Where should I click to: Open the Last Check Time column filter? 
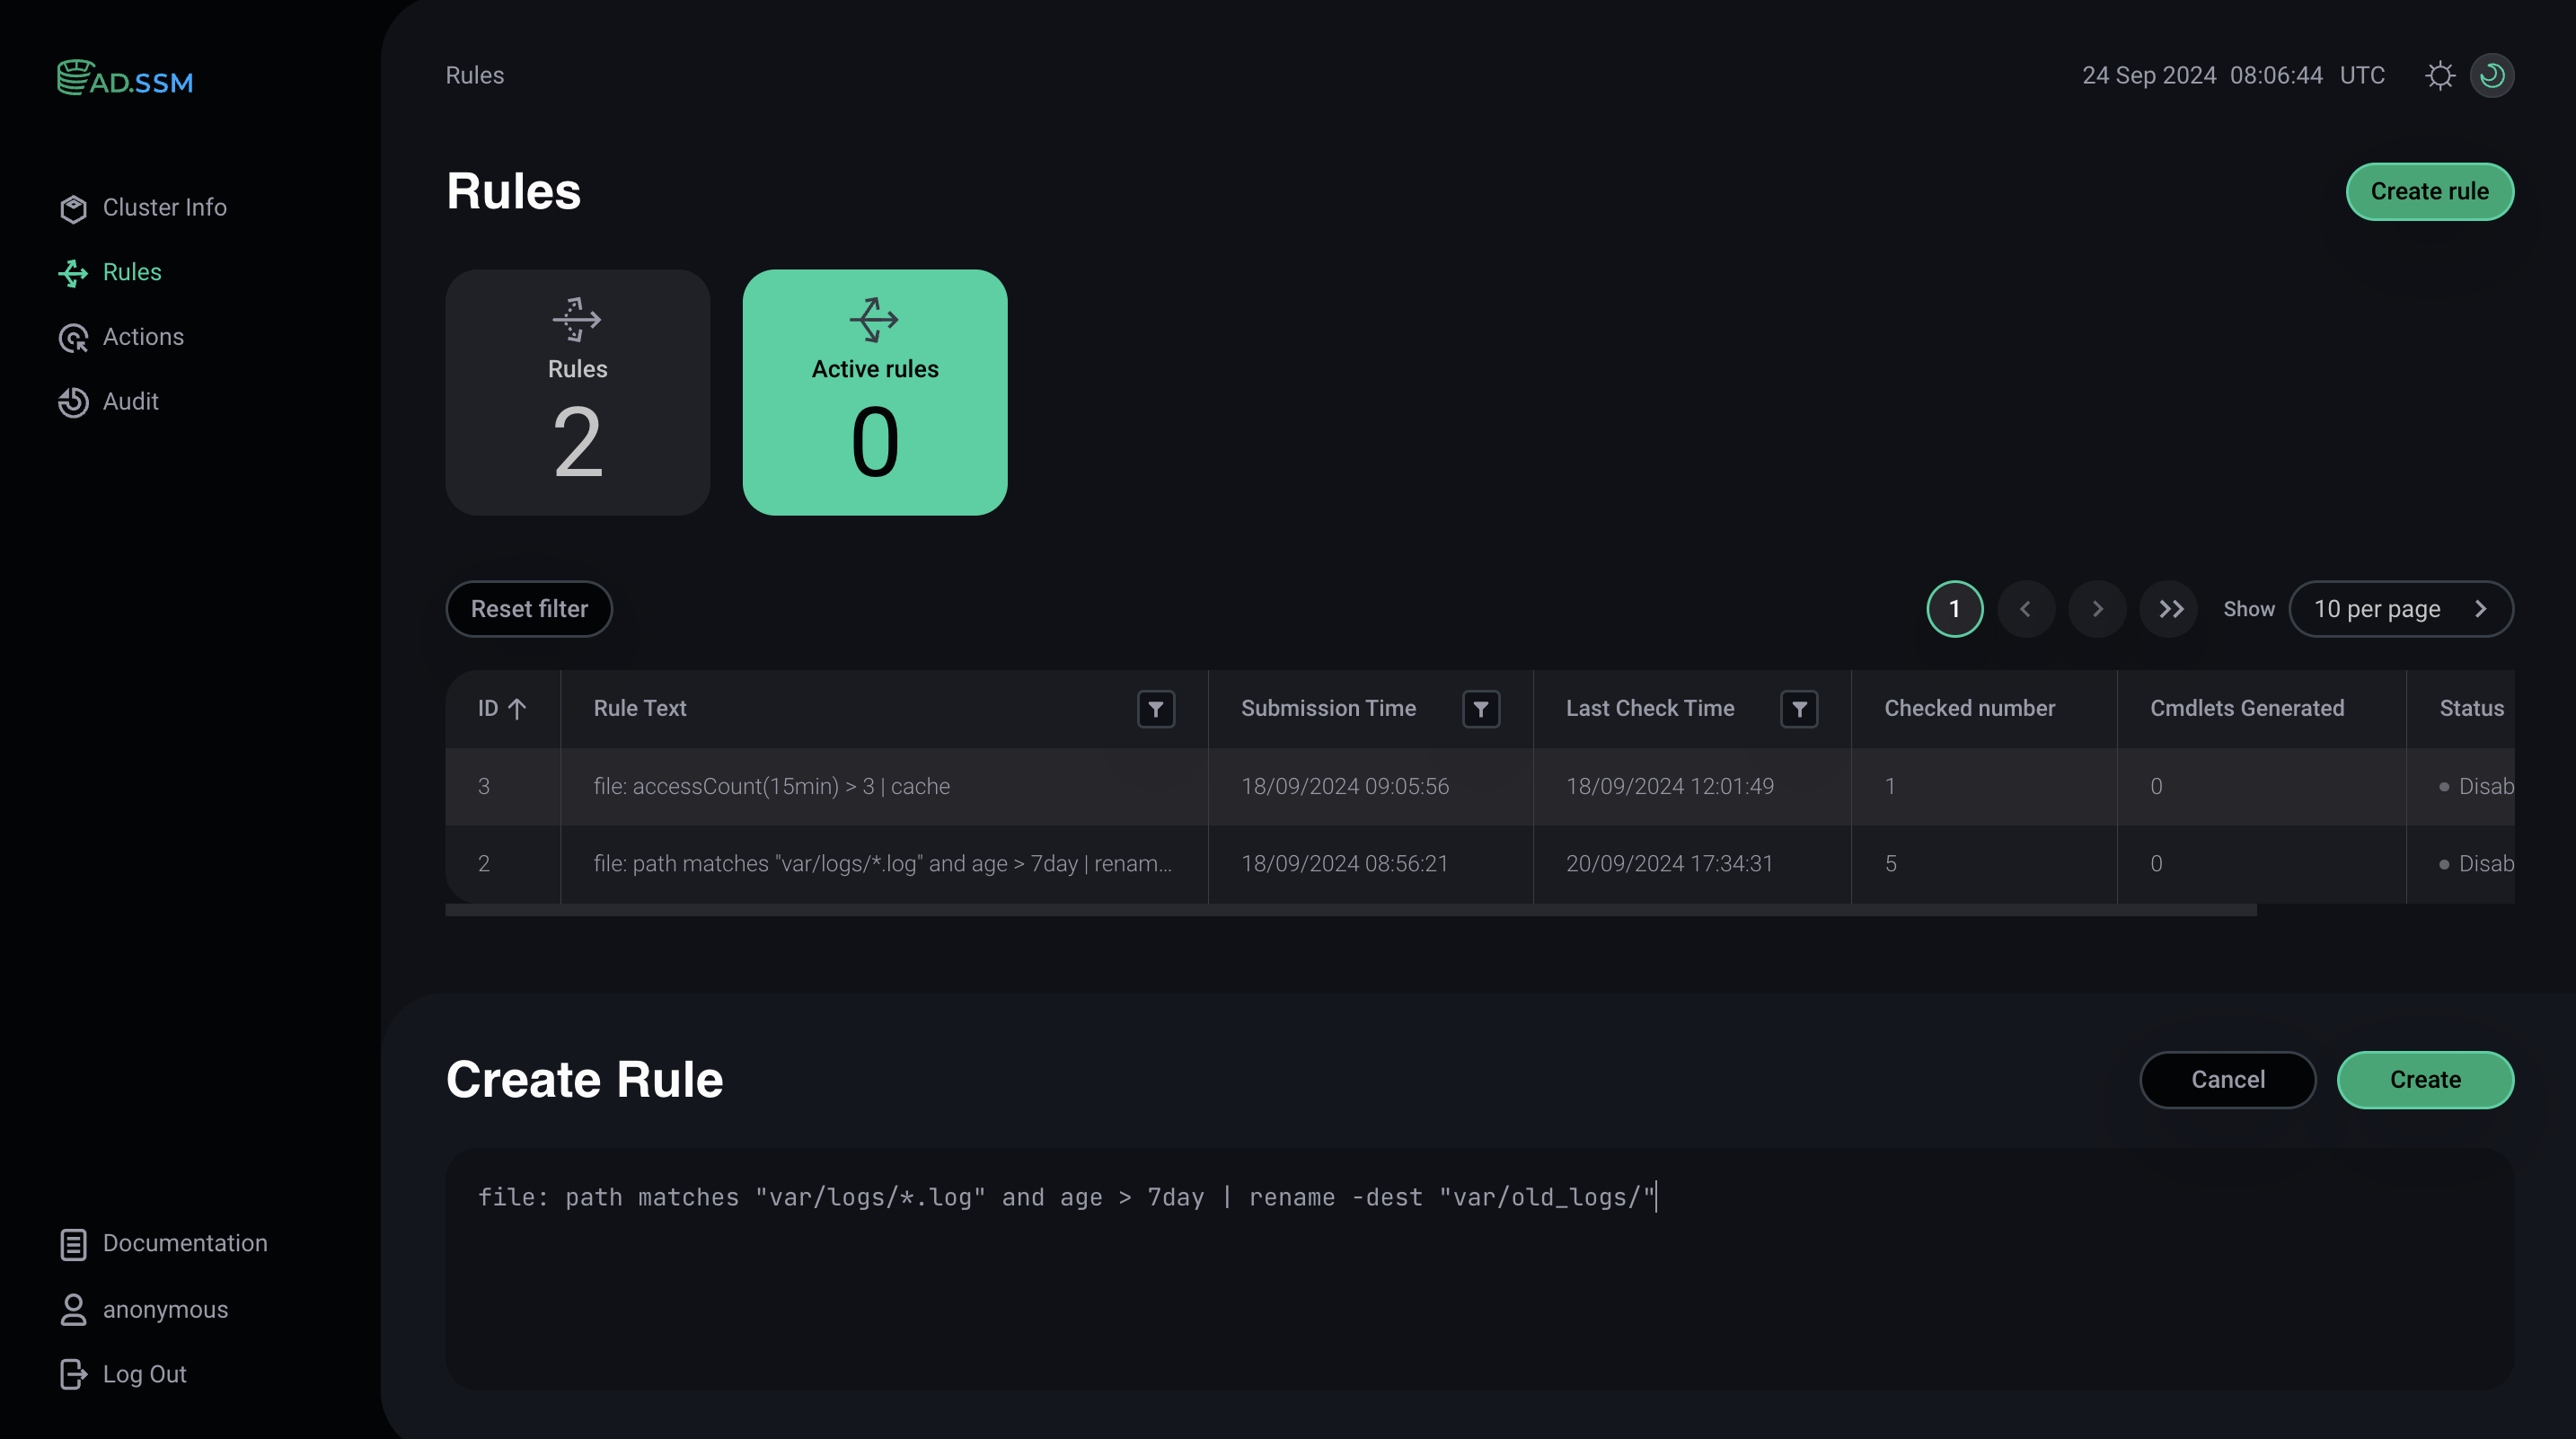click(x=1799, y=709)
